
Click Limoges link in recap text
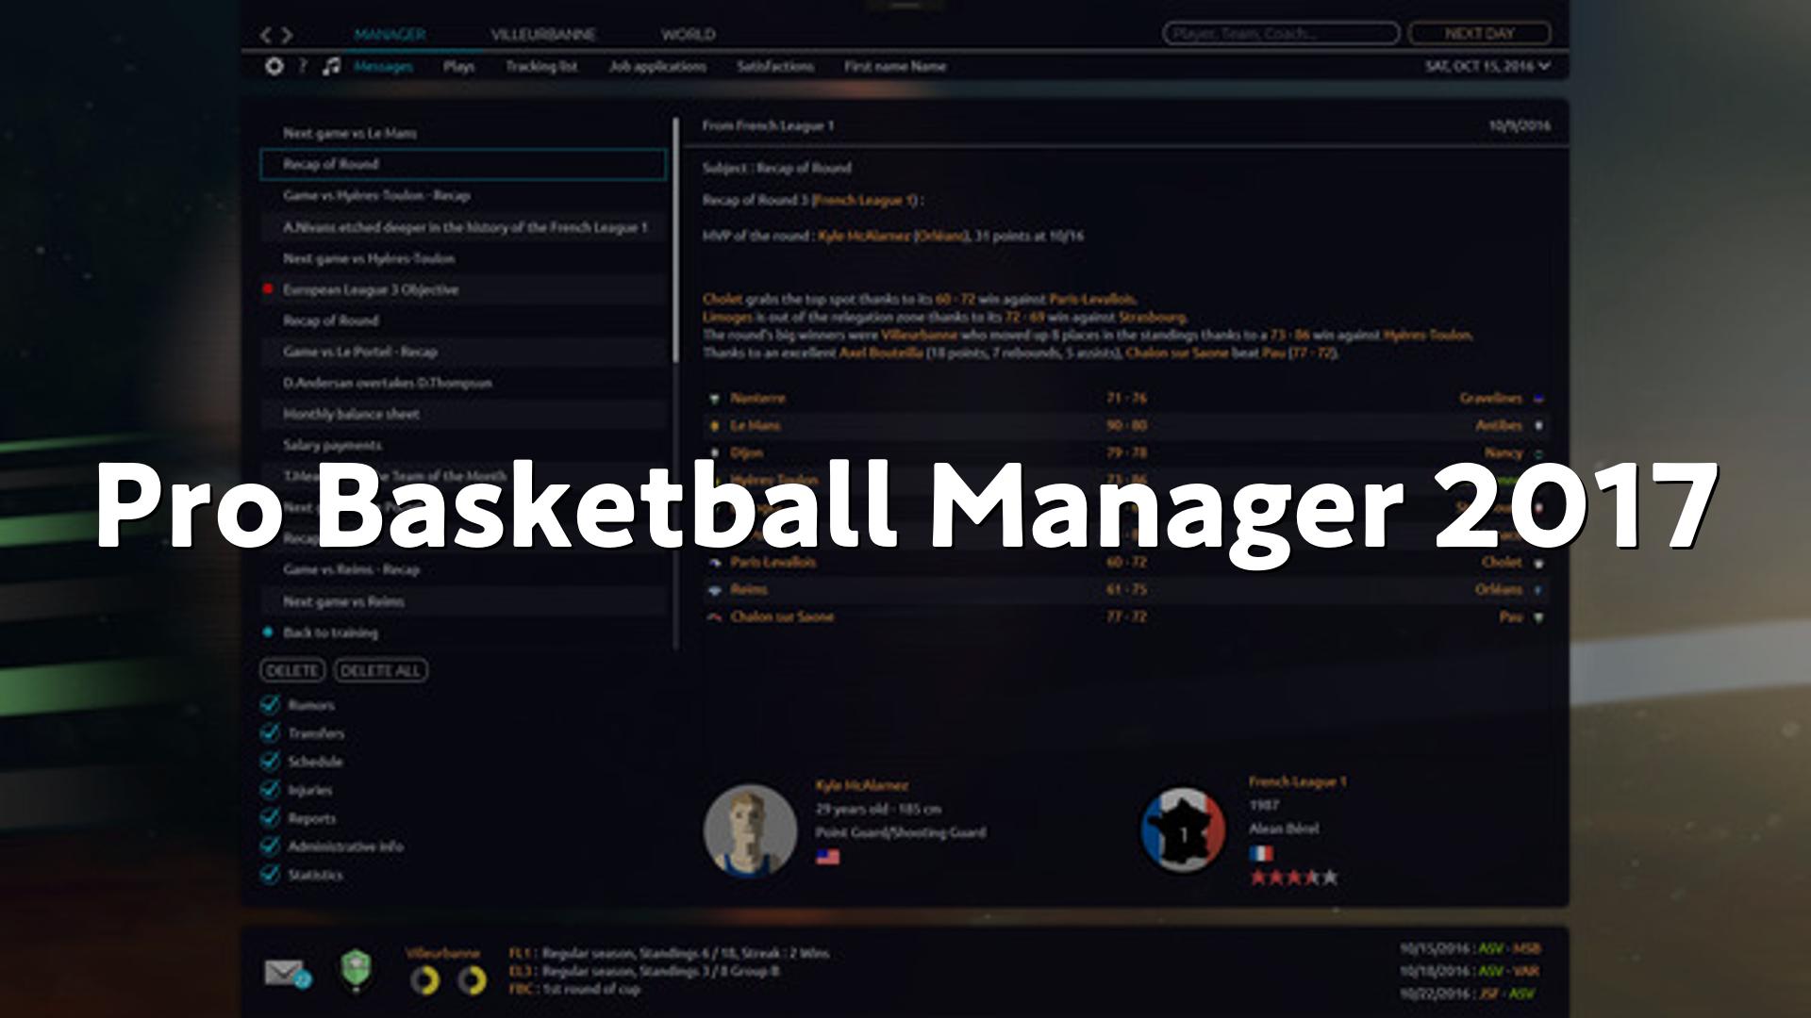(x=727, y=317)
